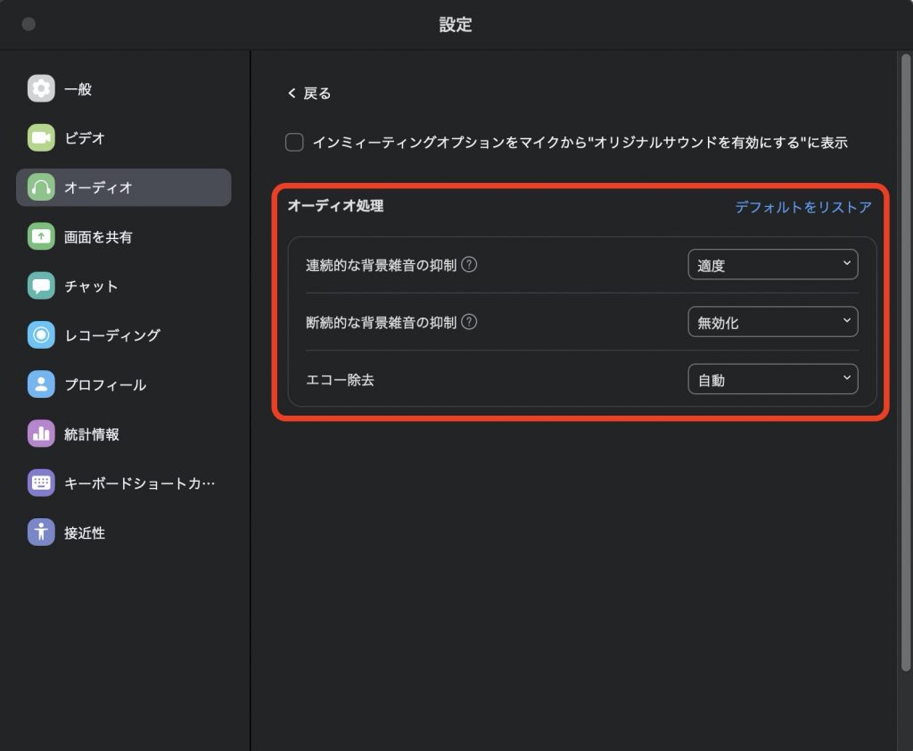Click デフォルトをリストア to restore defaults
Screen dimensions: 913x751
802,207
